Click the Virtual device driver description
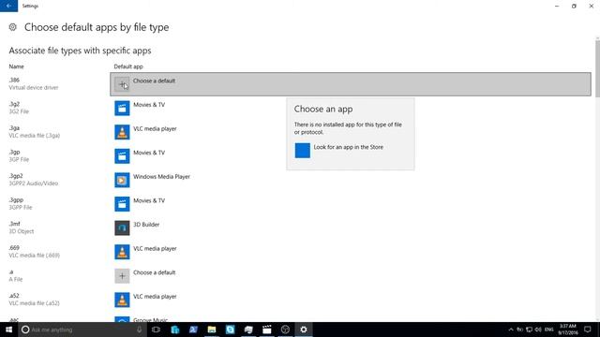The height and width of the screenshot is (337, 600). pyautogui.click(x=34, y=87)
